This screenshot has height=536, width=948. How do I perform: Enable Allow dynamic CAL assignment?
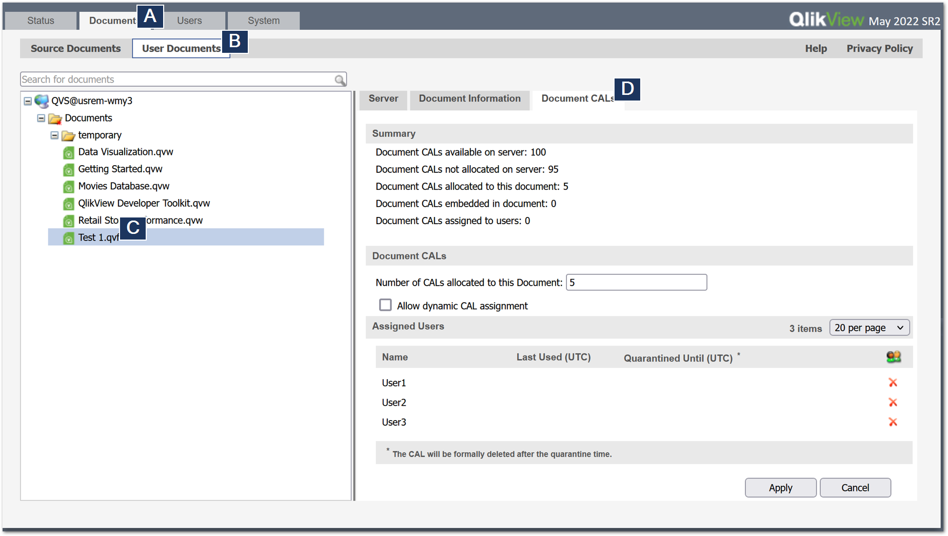point(385,305)
